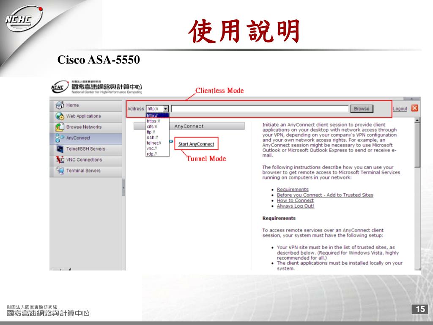This screenshot has width=433, height=325.
Task: Choose cifs:// in the protocol list
Action: (x=157, y=127)
